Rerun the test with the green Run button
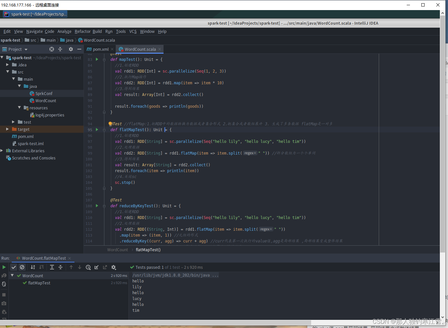448x328 pixels. pyautogui.click(x=4, y=267)
